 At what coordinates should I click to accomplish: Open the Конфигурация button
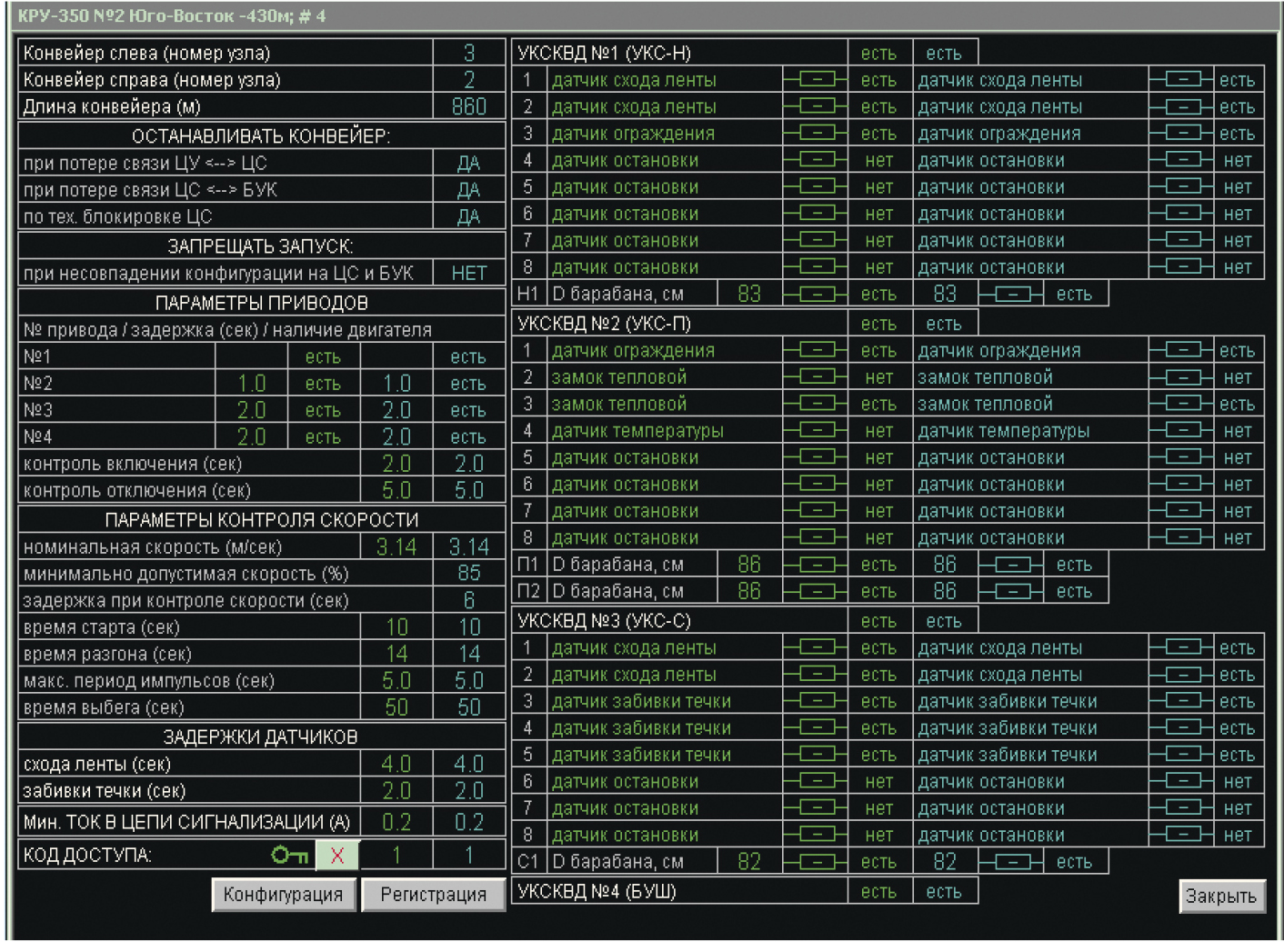[283, 895]
